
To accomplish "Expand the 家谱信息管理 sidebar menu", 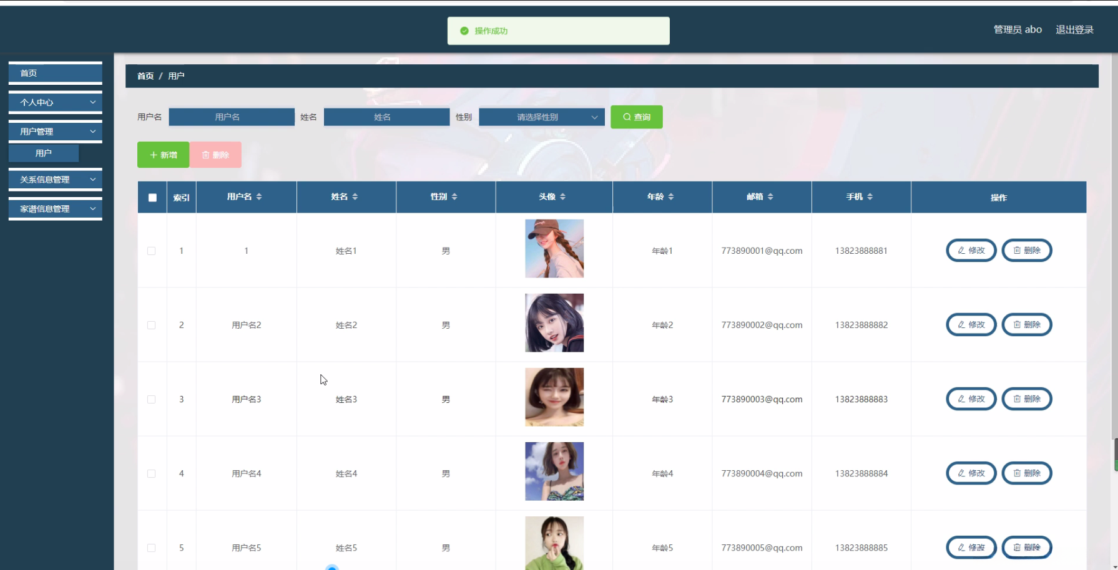I will click(56, 209).
